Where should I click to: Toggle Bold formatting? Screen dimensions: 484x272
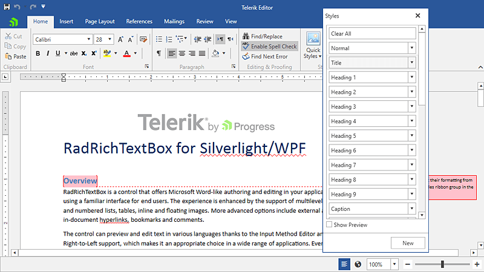(x=38, y=53)
